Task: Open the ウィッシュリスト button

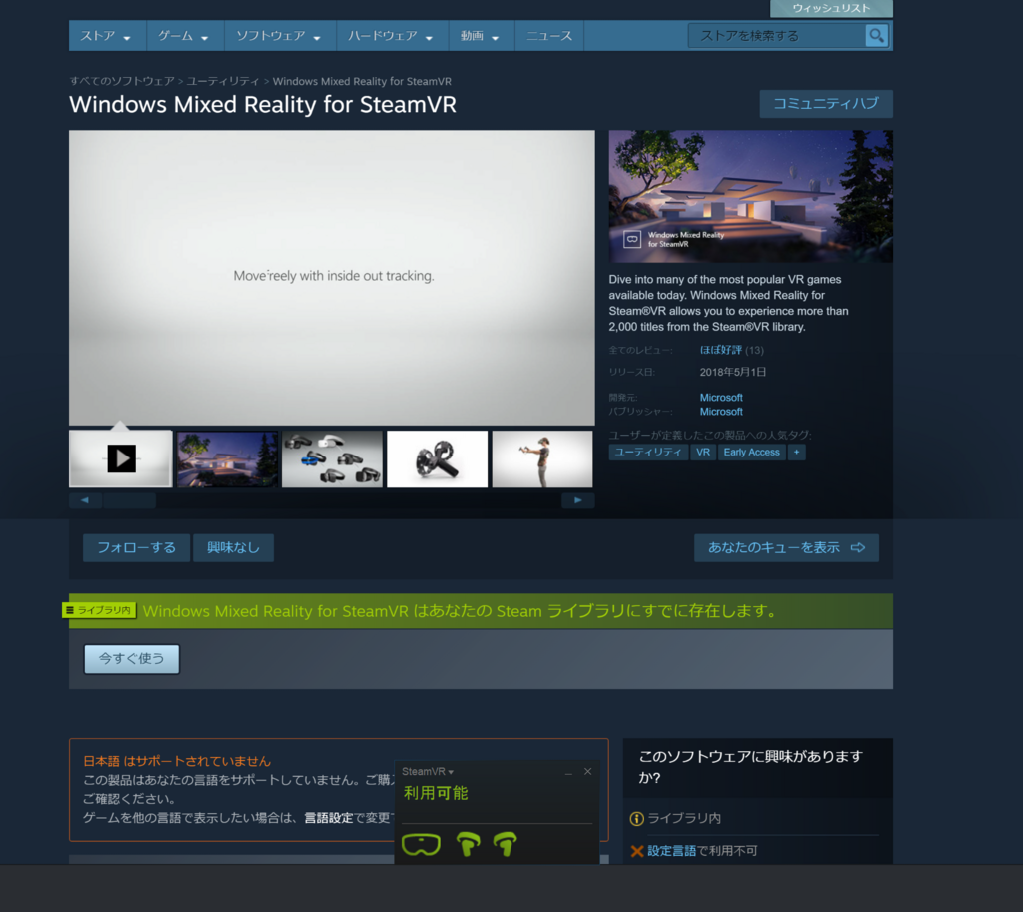Action: tap(831, 8)
